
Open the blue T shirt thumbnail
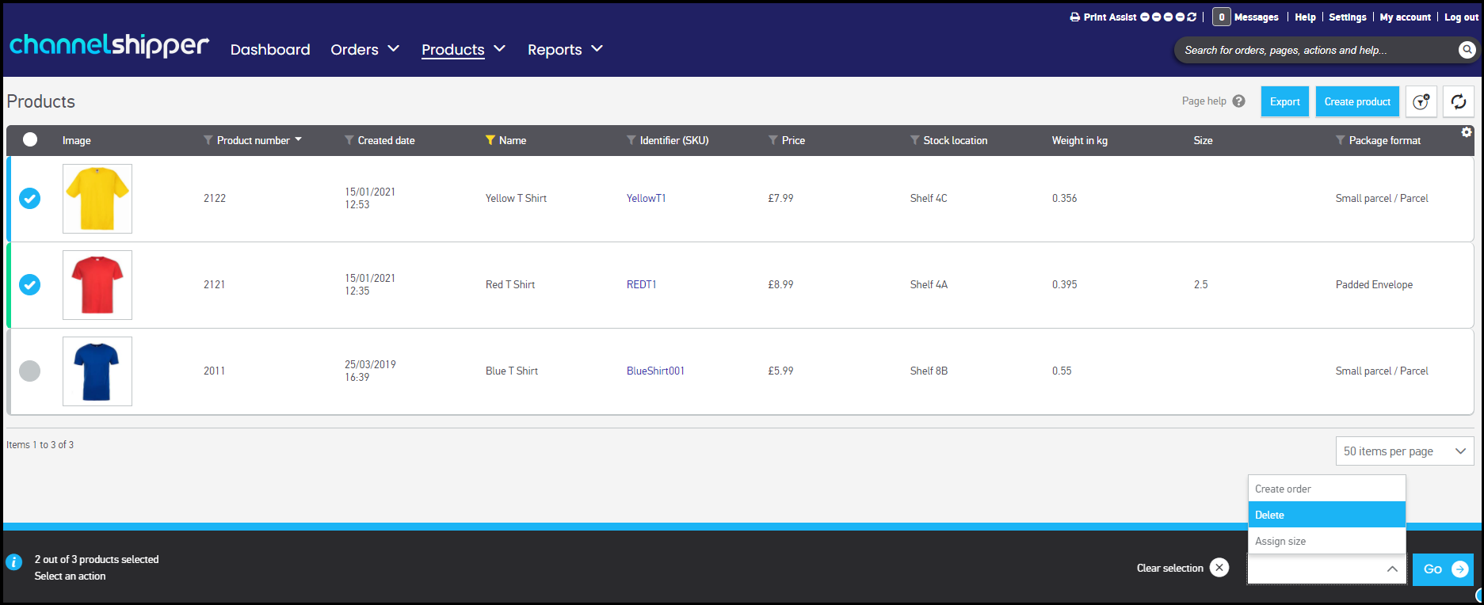pyautogui.click(x=97, y=371)
